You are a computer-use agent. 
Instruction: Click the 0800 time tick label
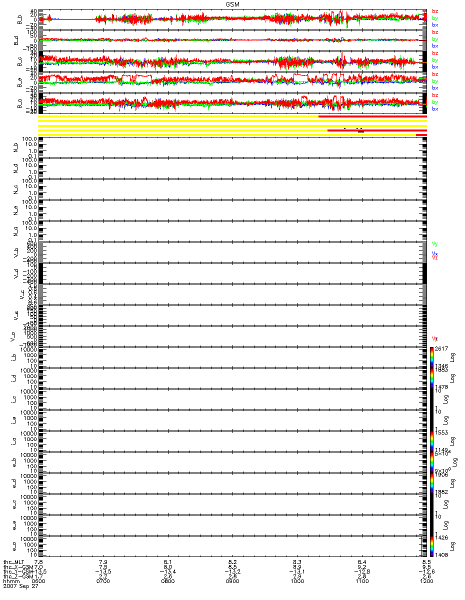coord(168,582)
